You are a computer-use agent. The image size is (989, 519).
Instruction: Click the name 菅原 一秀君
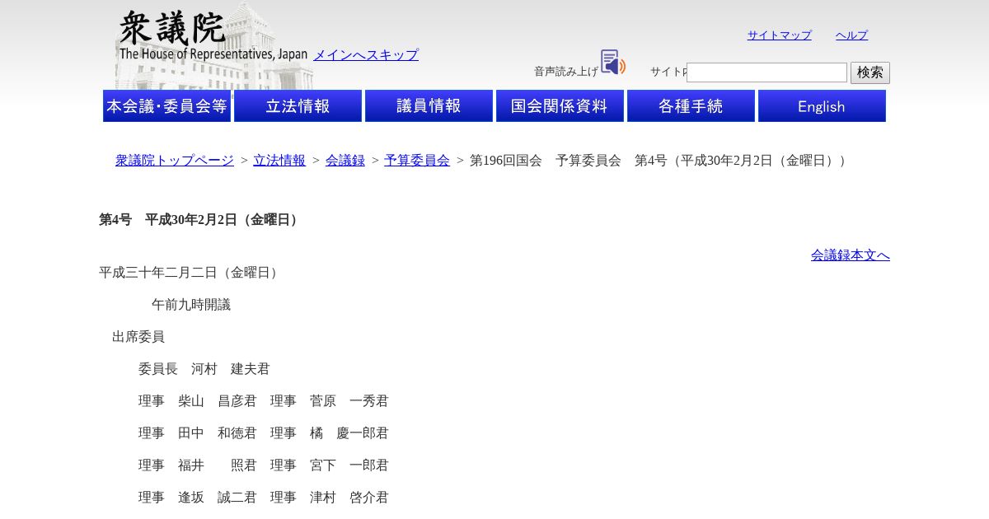tap(349, 401)
